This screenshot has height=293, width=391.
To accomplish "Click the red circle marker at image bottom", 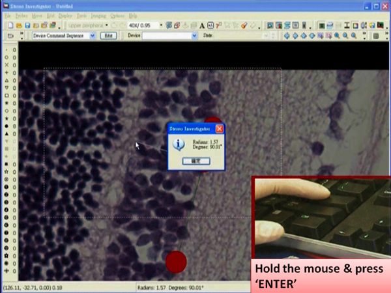I will coord(176,262).
